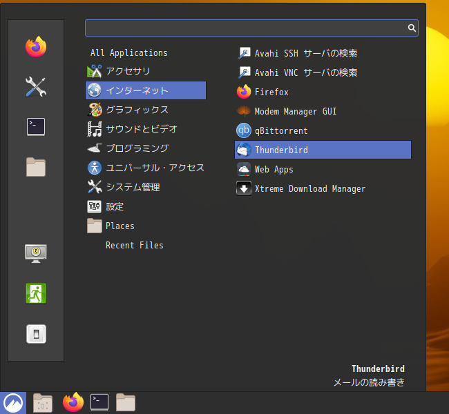Click the Thunderbird bird icon
Viewport: 449px width, 414px height.
[x=244, y=150]
